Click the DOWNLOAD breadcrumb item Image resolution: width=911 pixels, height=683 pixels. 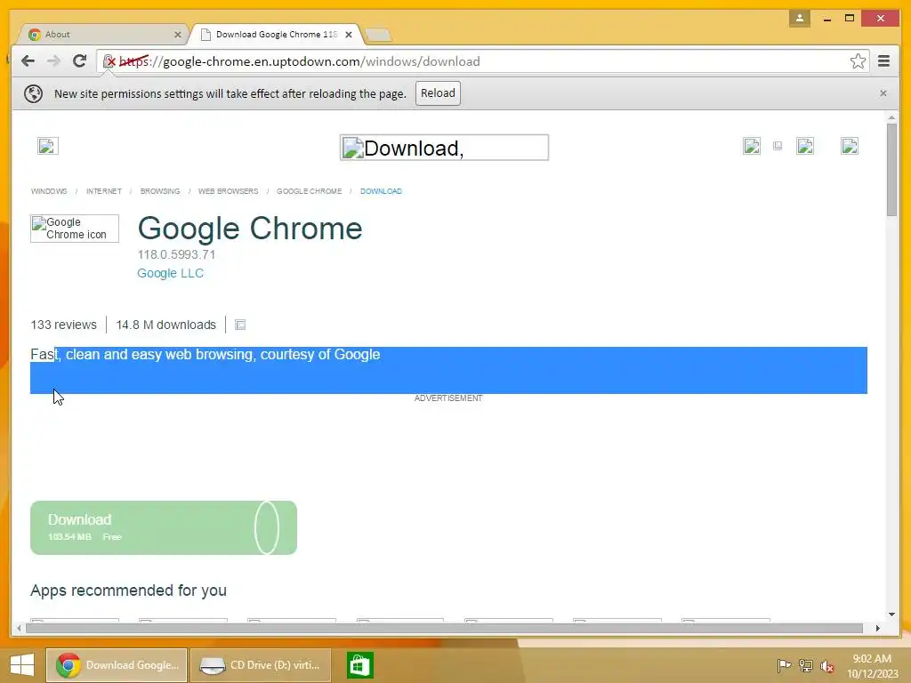381,191
